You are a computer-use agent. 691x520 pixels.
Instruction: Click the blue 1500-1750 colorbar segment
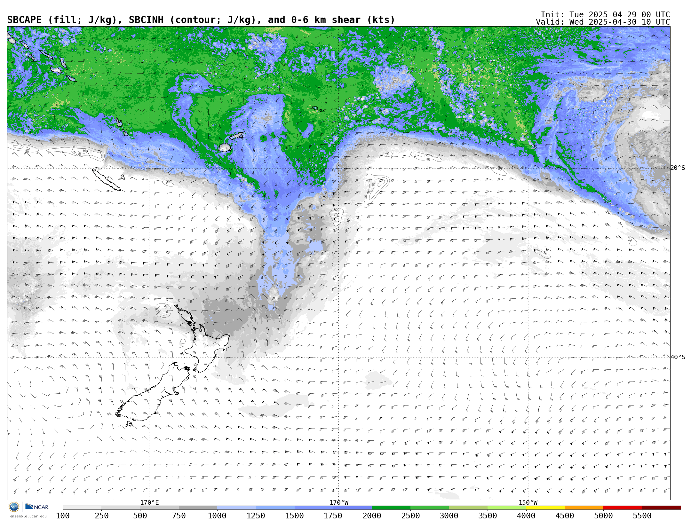pyautogui.click(x=314, y=508)
